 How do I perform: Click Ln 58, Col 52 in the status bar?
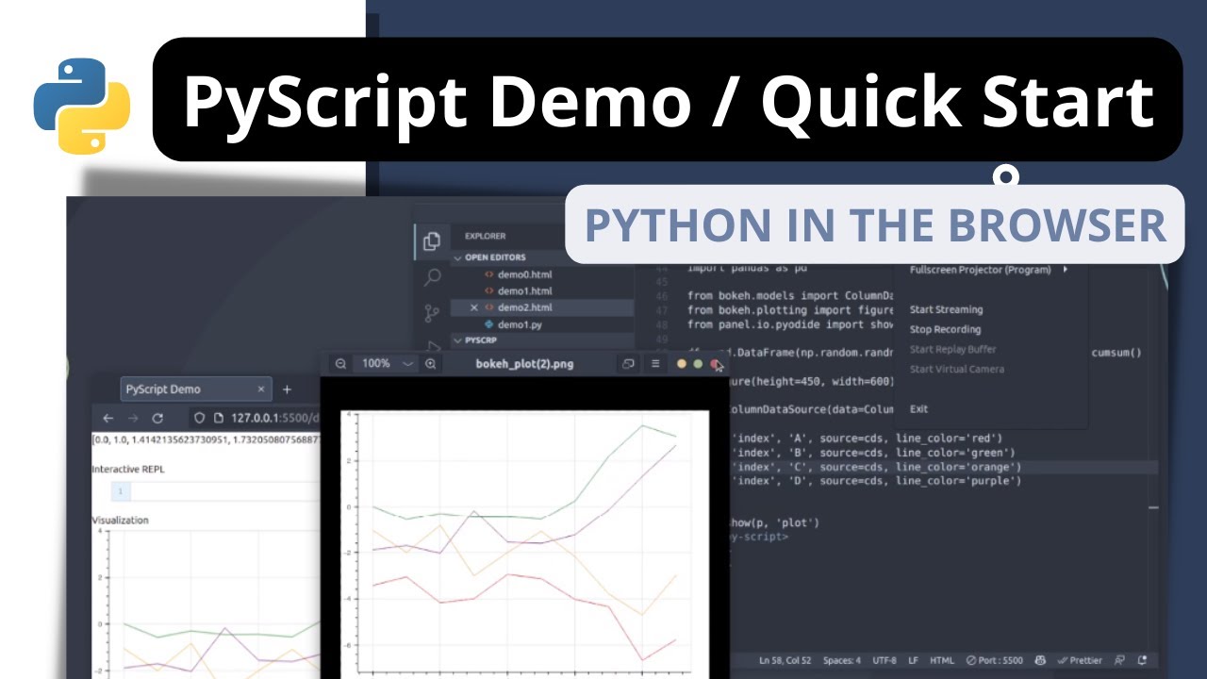(785, 660)
